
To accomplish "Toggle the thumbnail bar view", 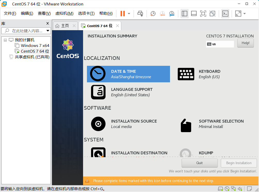I will pos(194,14).
